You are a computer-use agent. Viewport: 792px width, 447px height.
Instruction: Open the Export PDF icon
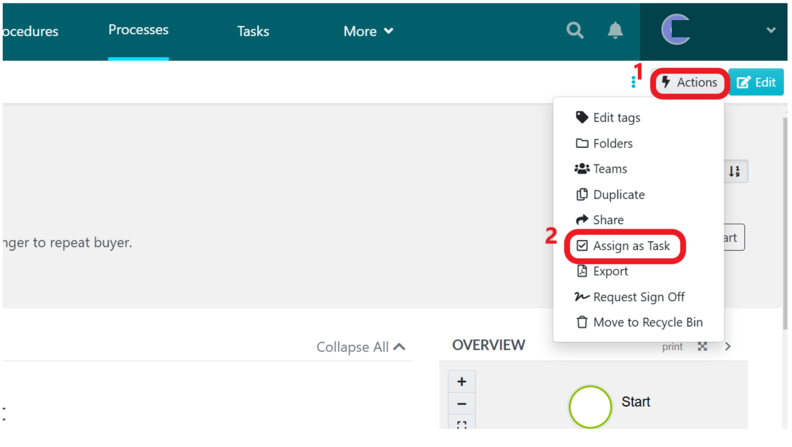[582, 271]
